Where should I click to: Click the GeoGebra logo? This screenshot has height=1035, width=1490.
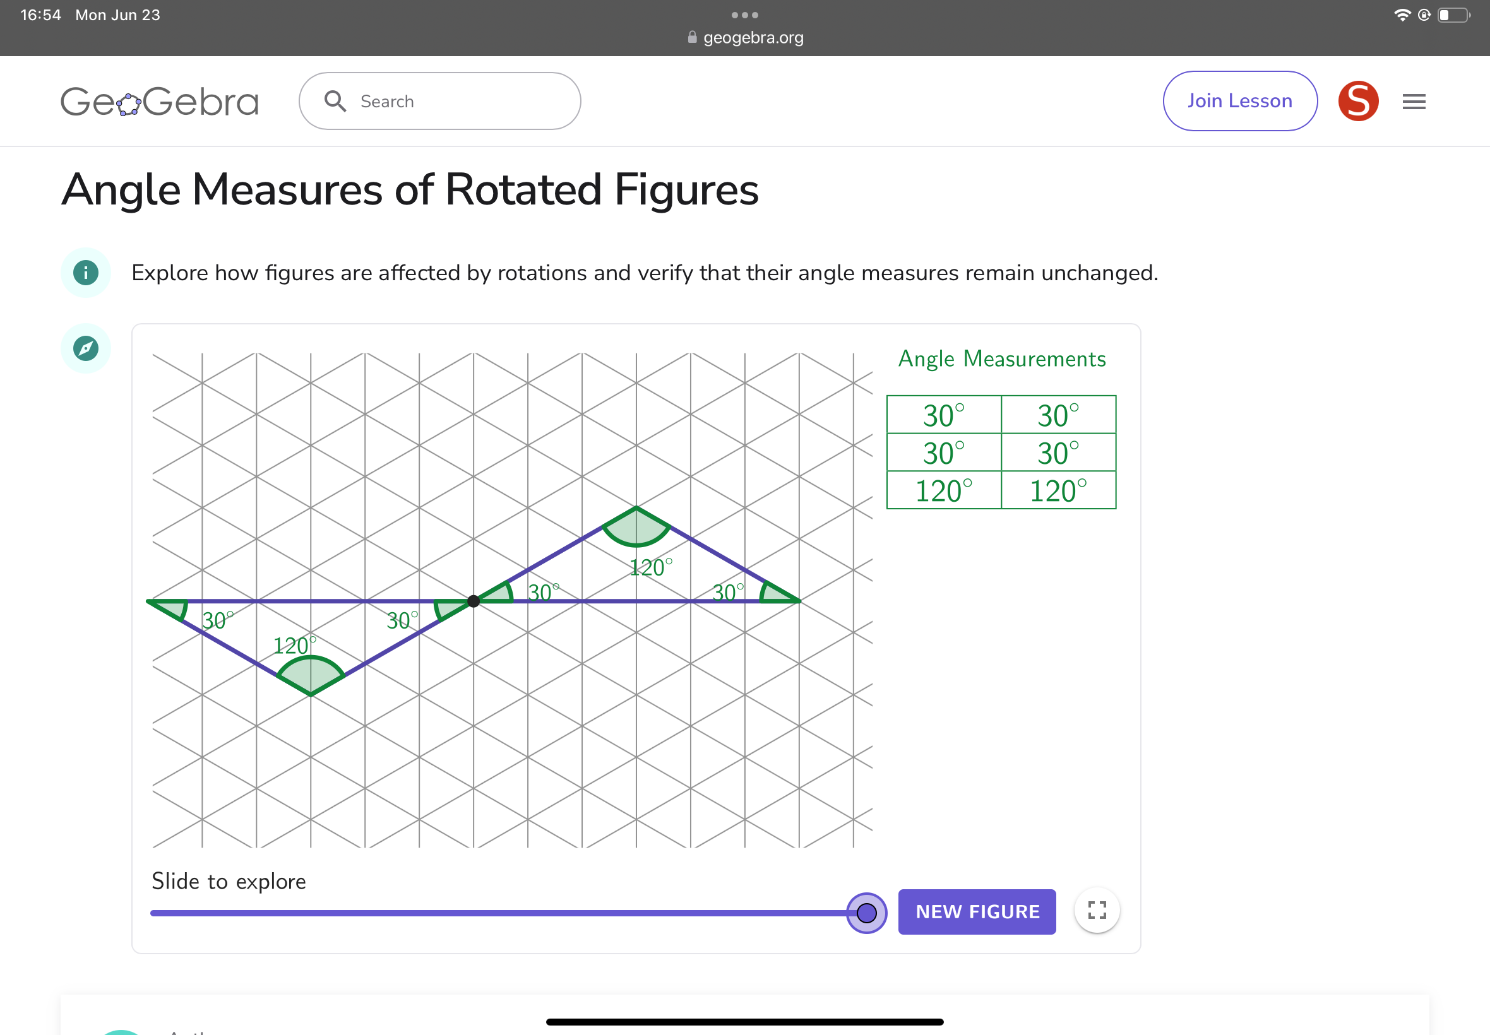click(160, 102)
